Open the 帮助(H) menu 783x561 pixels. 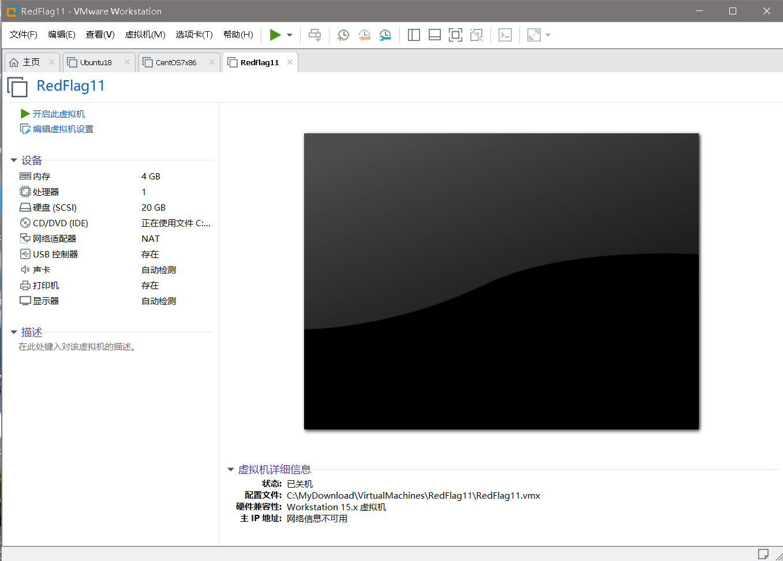point(238,35)
